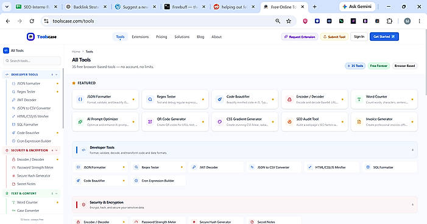
Task: Select Case Converter in the sidebar
Action: coord(28,211)
